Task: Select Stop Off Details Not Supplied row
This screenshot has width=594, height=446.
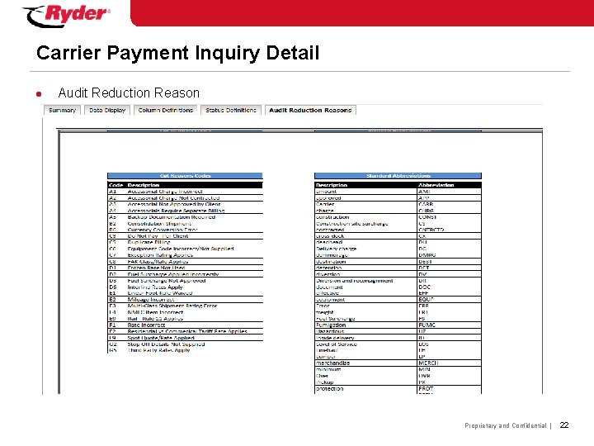Action: [x=185, y=344]
